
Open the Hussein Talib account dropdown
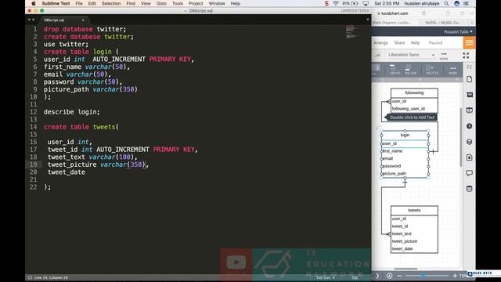click(x=458, y=31)
